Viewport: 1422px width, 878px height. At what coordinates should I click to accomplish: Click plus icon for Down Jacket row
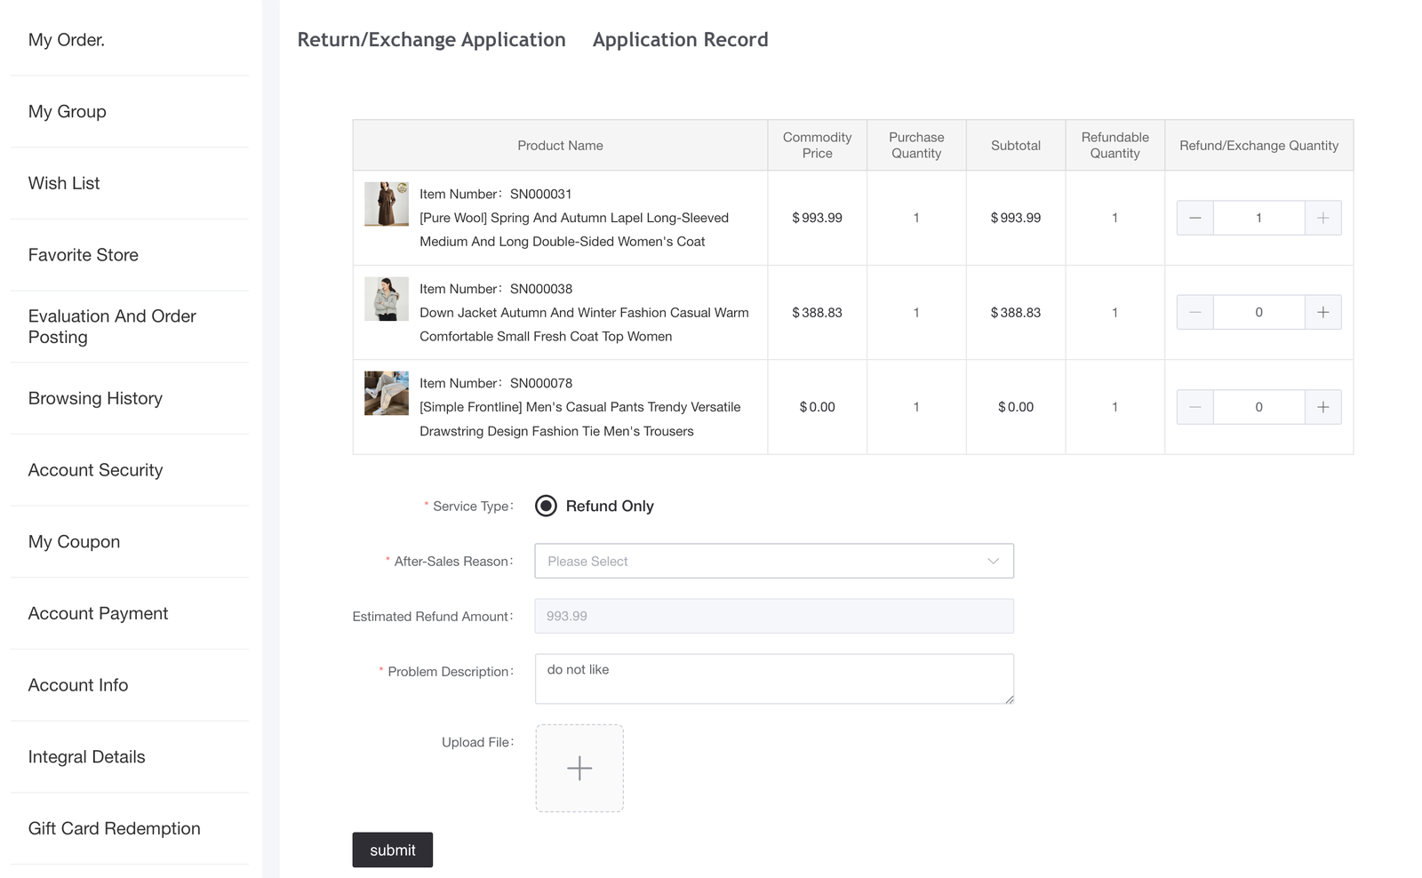tap(1322, 312)
